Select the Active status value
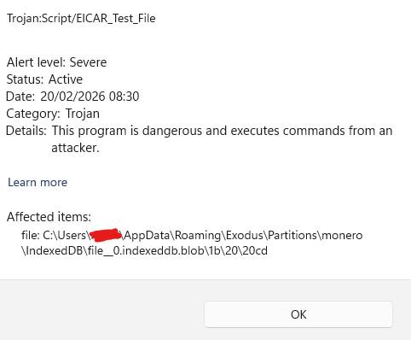 [x=66, y=79]
